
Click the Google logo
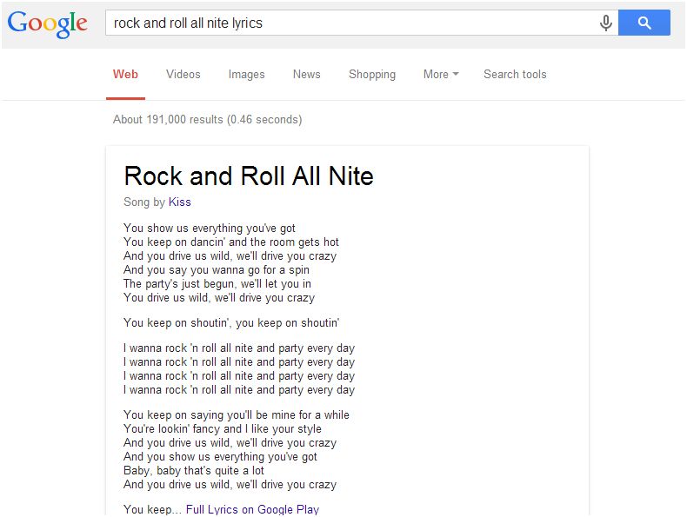47,24
